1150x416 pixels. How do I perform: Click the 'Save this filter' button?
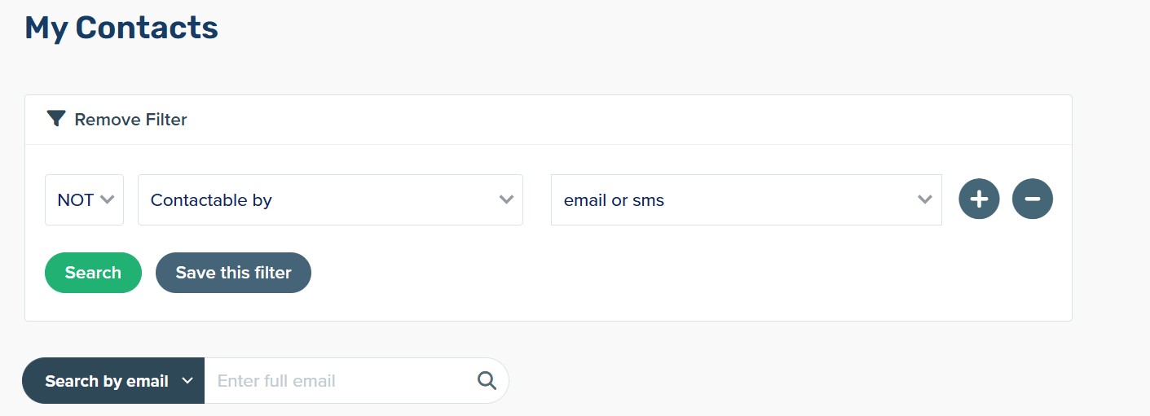tap(233, 273)
